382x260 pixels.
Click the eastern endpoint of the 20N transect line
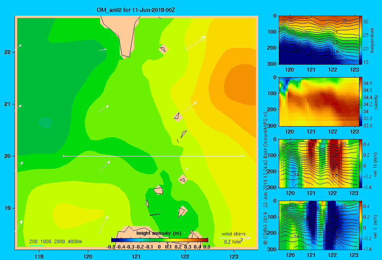[x=244, y=156]
